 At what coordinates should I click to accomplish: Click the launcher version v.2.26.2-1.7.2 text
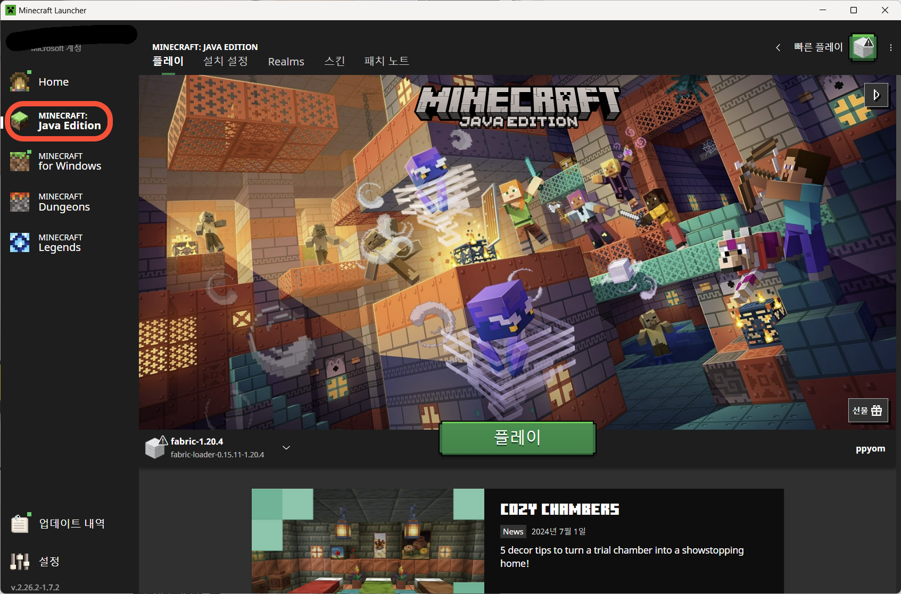[x=35, y=588]
